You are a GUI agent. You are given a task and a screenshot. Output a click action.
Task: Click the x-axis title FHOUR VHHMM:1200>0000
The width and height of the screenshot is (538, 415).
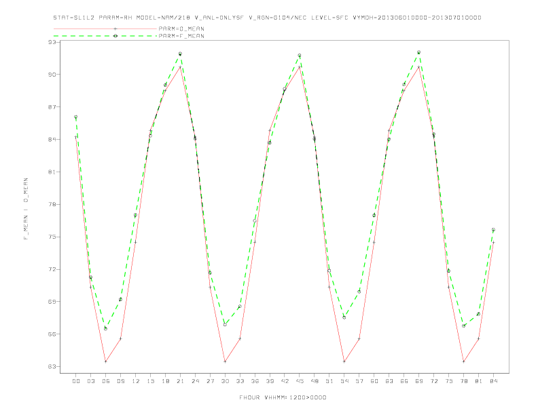click(x=283, y=397)
